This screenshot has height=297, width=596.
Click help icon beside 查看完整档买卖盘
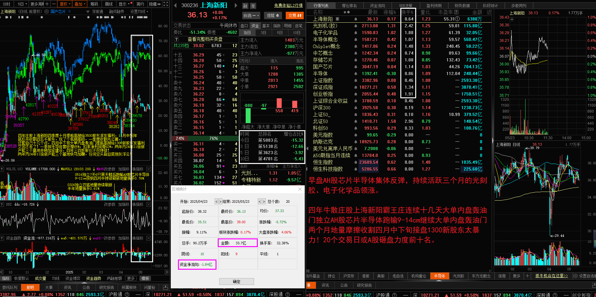[x=176, y=39]
